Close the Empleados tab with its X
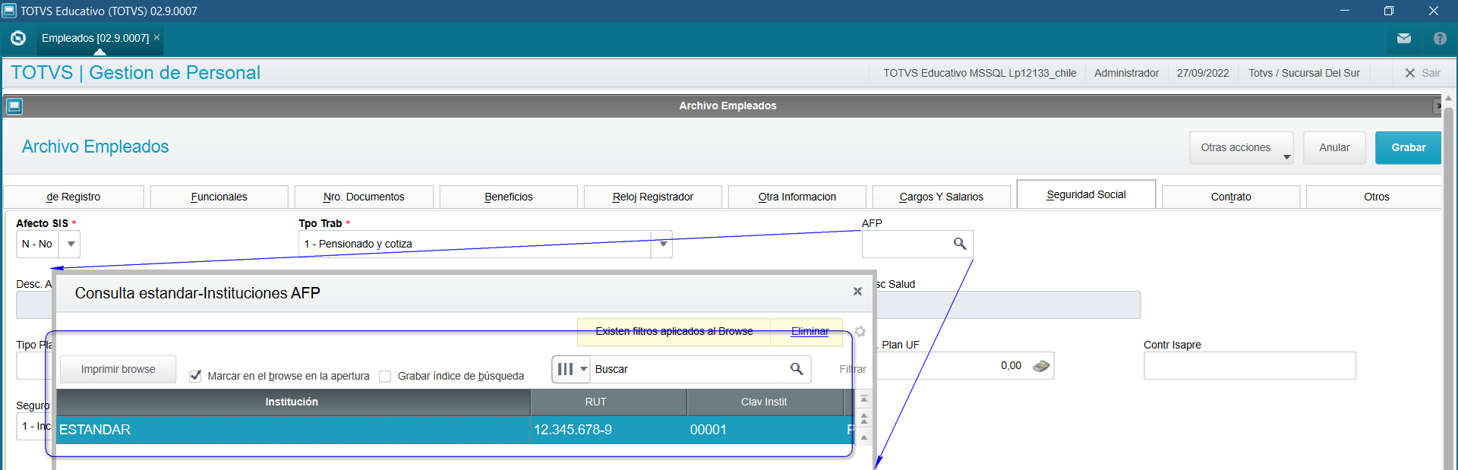 tap(157, 37)
